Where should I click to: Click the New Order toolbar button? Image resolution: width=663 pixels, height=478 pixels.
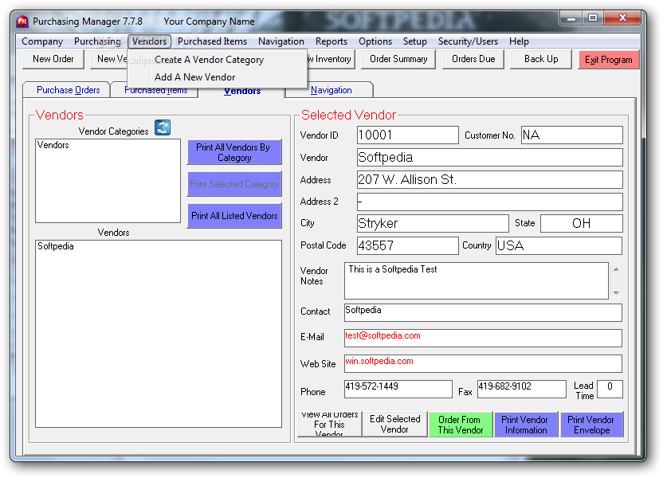(53, 59)
